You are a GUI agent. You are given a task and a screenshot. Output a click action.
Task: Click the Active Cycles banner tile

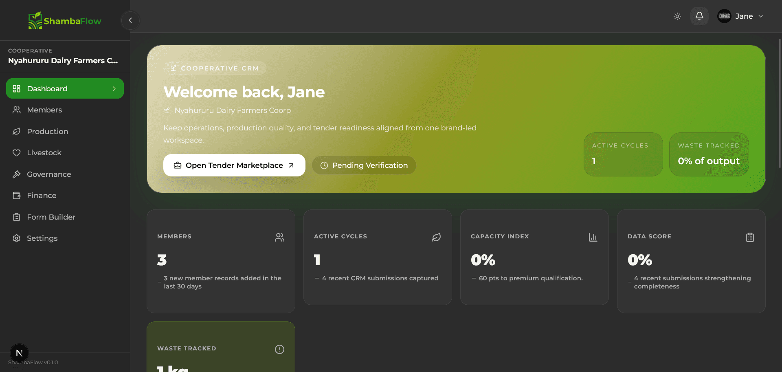[623, 154]
